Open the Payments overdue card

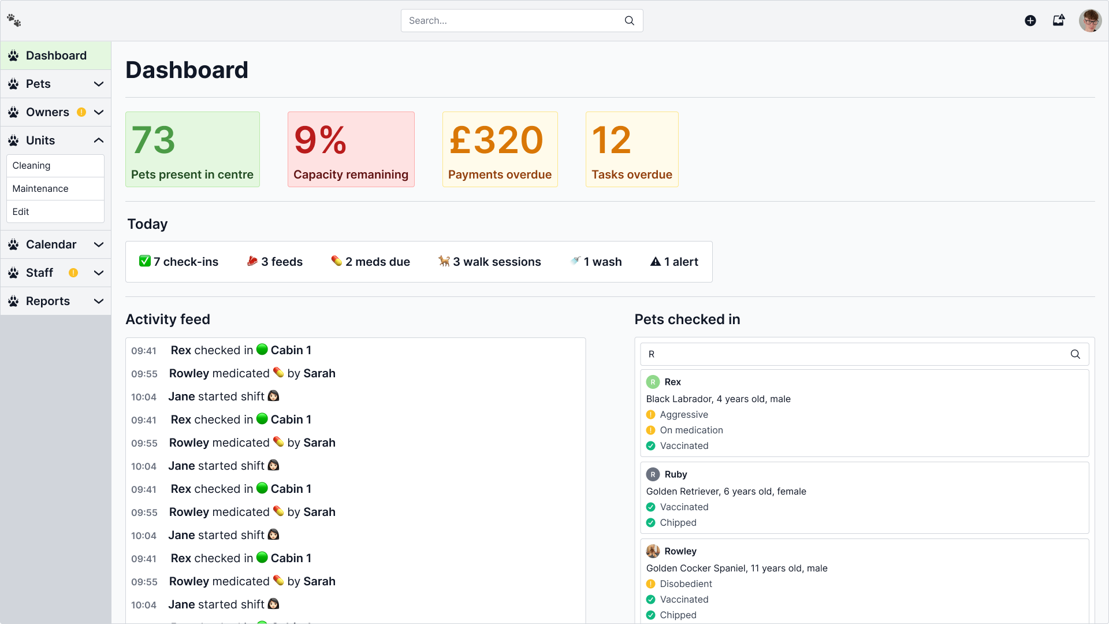[x=500, y=149]
